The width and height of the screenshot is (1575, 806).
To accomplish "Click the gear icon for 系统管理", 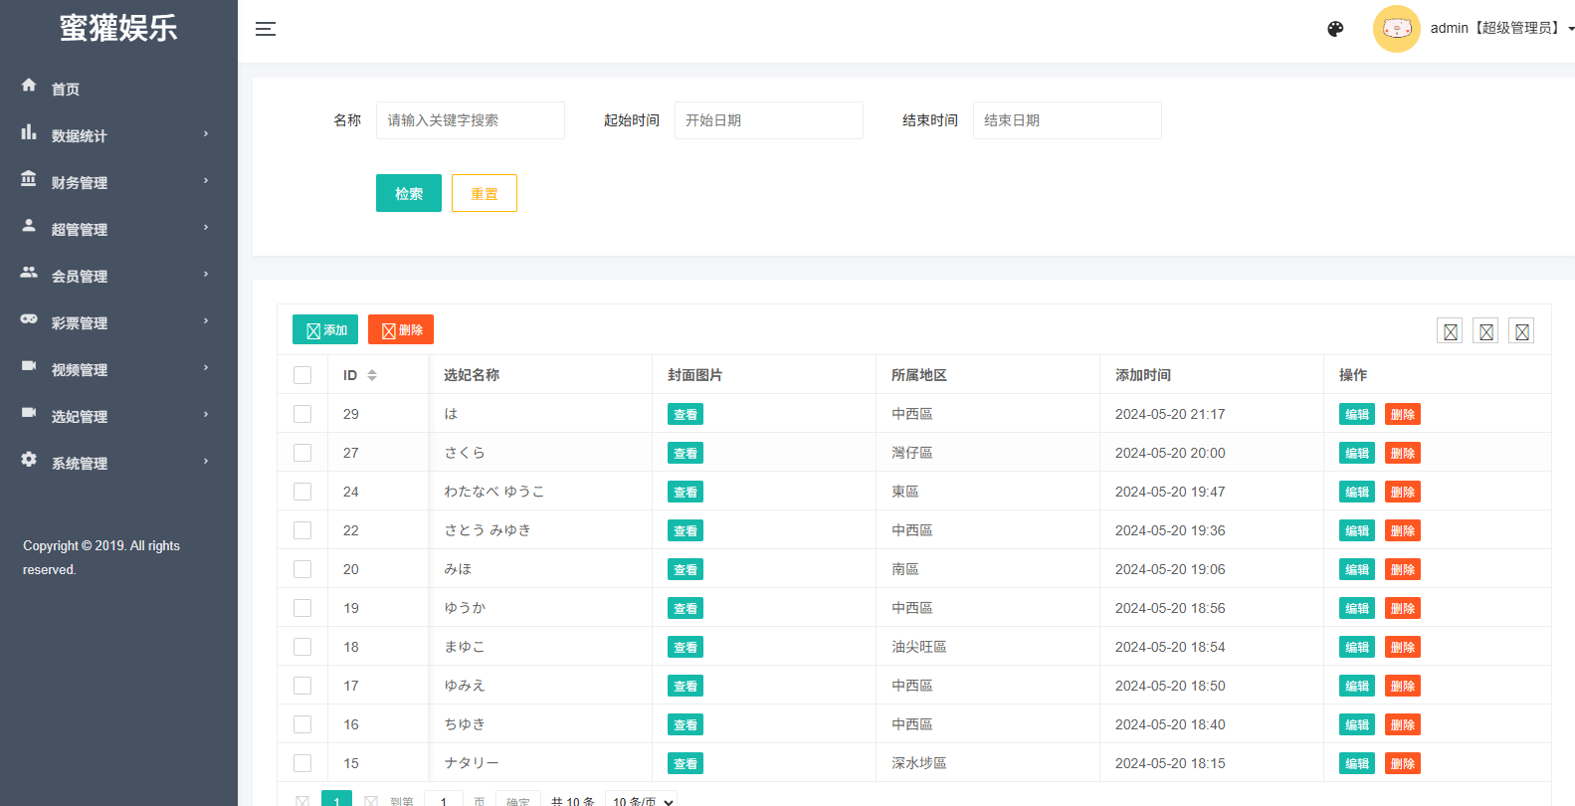I will [29, 460].
